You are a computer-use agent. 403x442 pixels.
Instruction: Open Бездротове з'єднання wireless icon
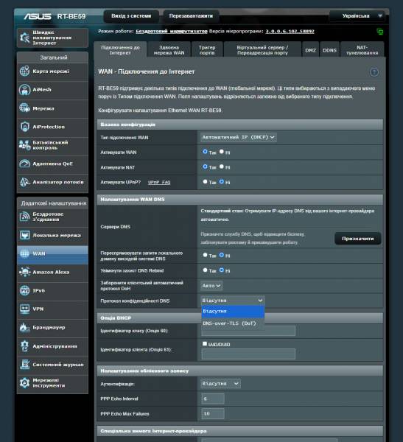pos(24,217)
